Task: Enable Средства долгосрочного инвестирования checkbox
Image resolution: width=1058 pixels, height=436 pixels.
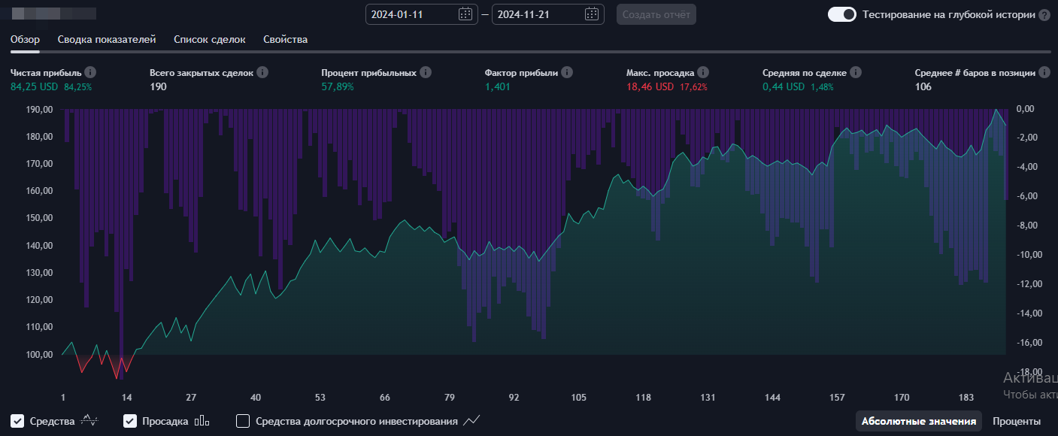Action: [243, 421]
